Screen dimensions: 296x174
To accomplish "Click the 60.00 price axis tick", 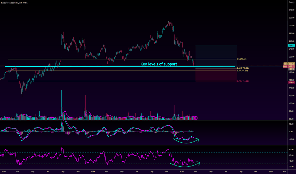I will [292, 119].
